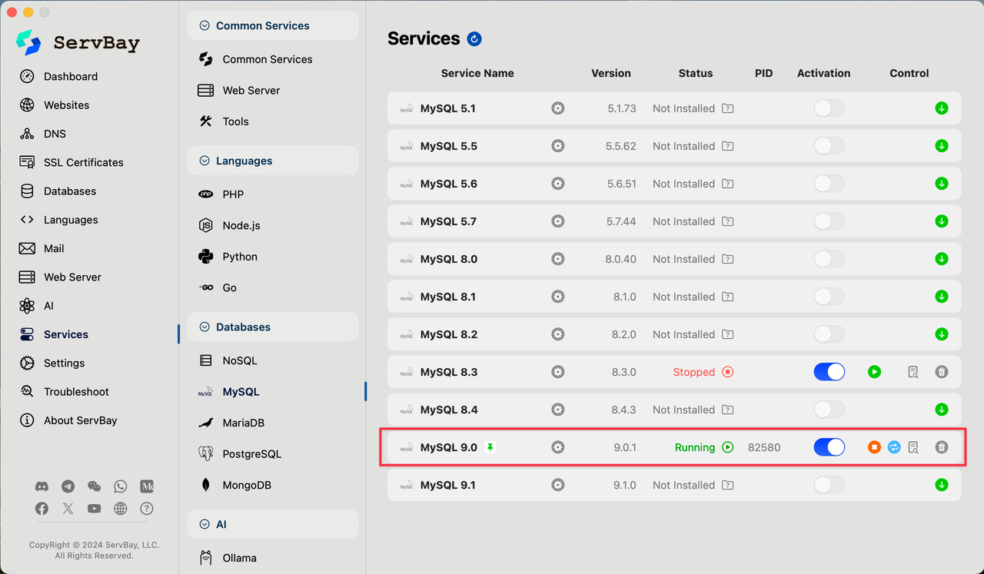The height and width of the screenshot is (574, 984).
Task: Open X (Twitter) icon in sidebar footer
Action: coord(68,509)
